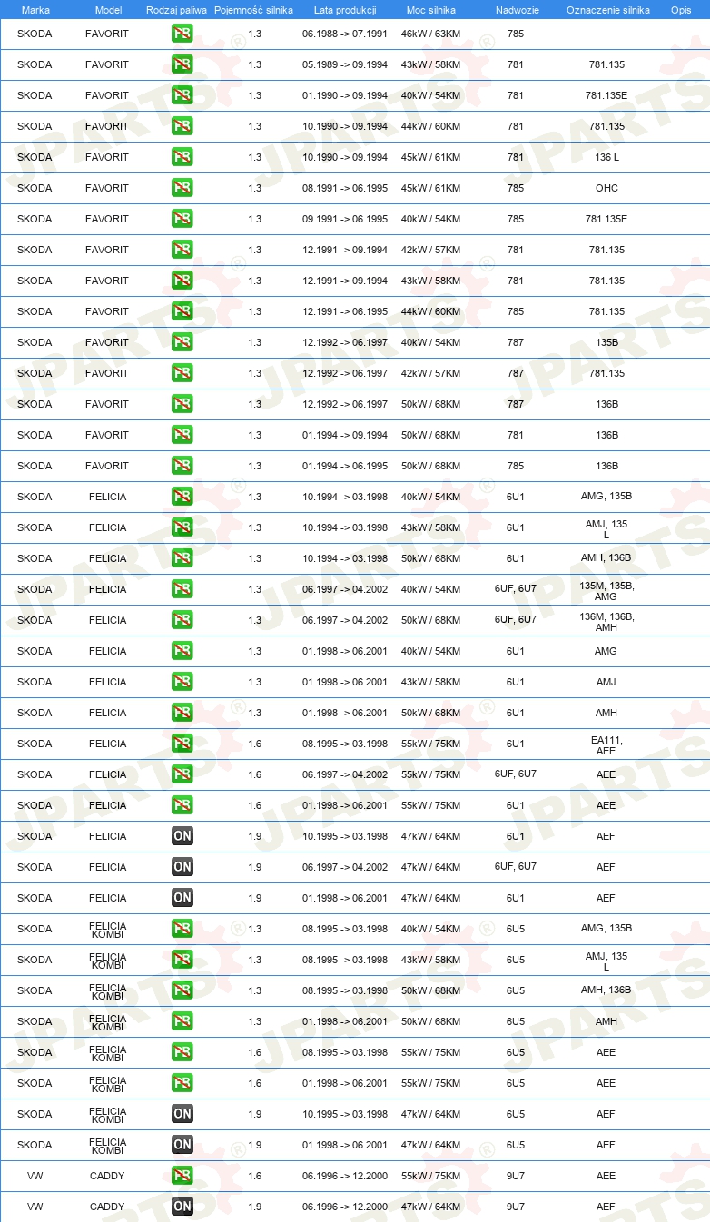Click 55kW / 75KM cell in VW CADDY row
The height and width of the screenshot is (1222, 710).
430,1177
